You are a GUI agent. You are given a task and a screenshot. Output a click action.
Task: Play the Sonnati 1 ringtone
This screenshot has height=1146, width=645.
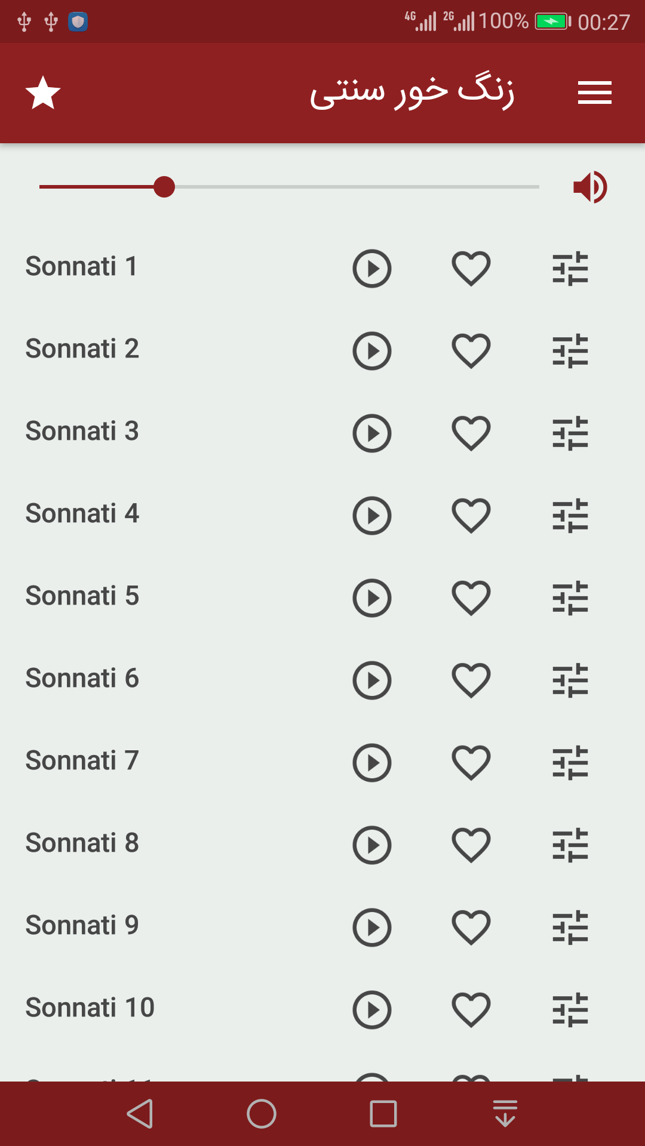point(371,269)
